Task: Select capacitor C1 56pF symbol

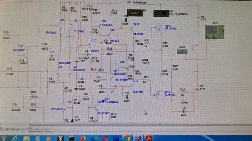Action: 52,56
